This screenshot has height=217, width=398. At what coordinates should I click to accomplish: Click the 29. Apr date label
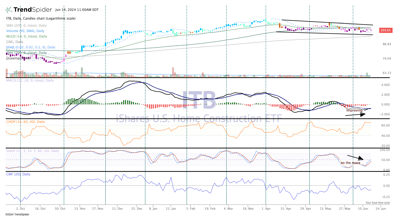pyautogui.click(x=305, y=209)
